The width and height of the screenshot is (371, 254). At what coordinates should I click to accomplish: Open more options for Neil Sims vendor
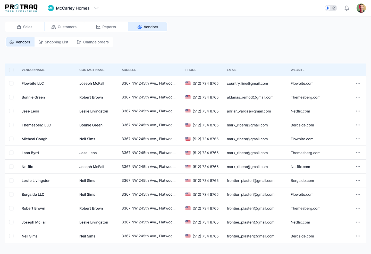click(x=358, y=236)
